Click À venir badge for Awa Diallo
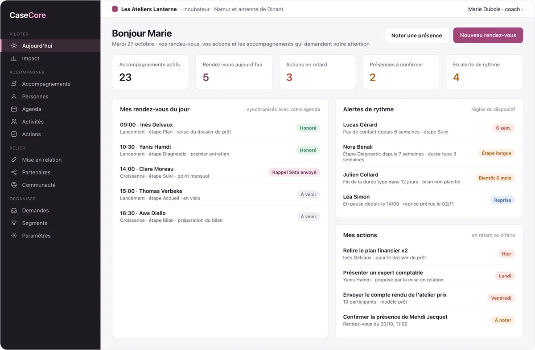Image resolution: width=535 pixels, height=350 pixels. click(309, 216)
